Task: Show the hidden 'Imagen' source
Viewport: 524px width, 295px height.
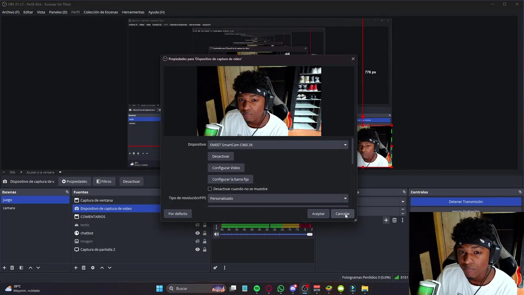Action: coord(197,241)
